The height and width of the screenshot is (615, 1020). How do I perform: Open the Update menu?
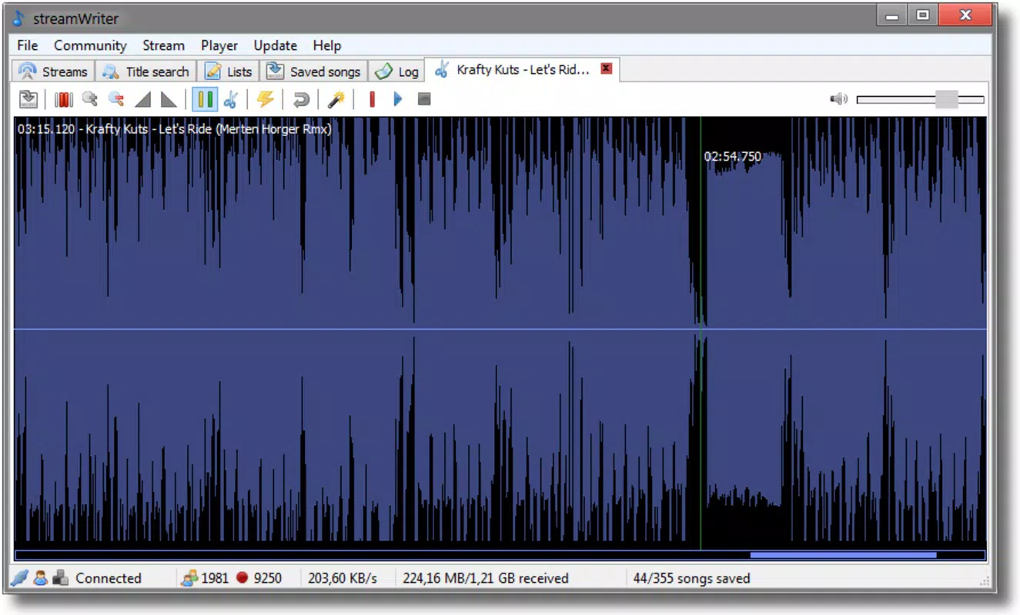click(x=276, y=45)
